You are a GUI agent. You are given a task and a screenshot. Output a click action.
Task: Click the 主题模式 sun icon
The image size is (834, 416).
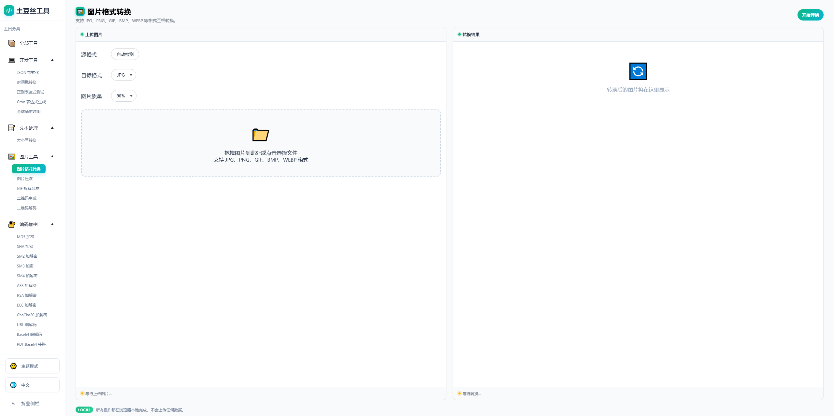coord(13,366)
